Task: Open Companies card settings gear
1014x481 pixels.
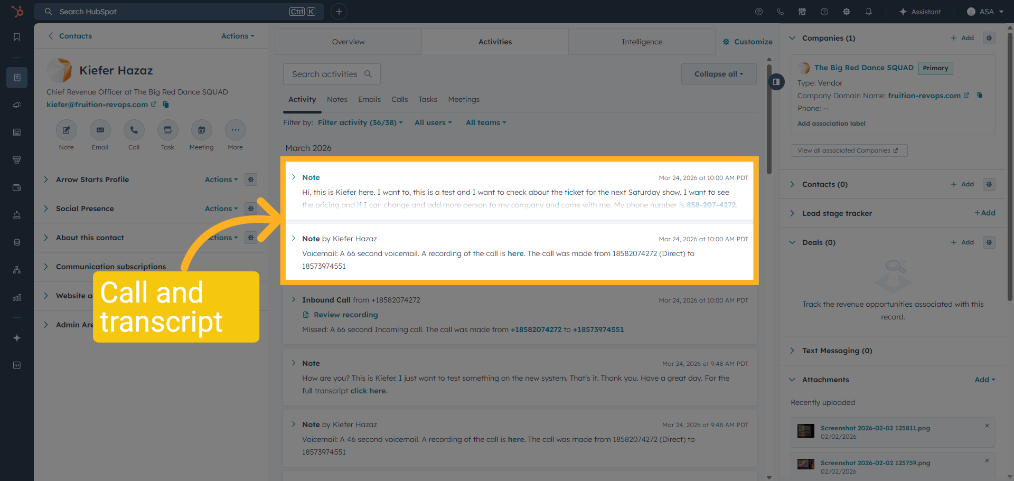Action: [x=989, y=38]
